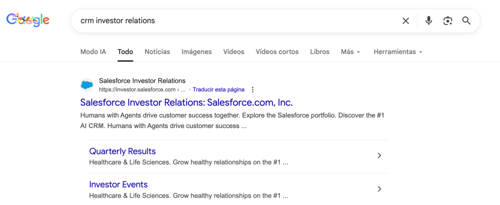Click the Salesforce cloud favicon
The height and width of the screenshot is (205, 500).
coord(87,85)
